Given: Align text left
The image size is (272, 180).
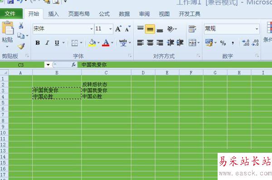Looking at the screenshot, I should [141, 43].
